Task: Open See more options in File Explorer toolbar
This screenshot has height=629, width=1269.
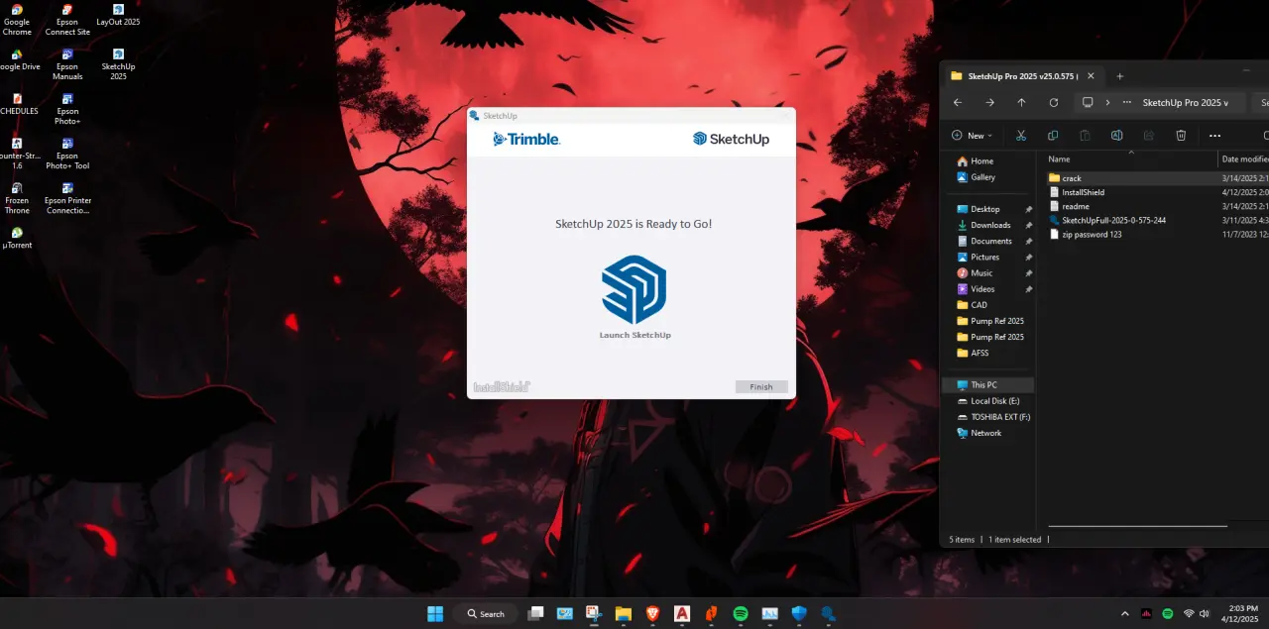Action: pos(1214,136)
